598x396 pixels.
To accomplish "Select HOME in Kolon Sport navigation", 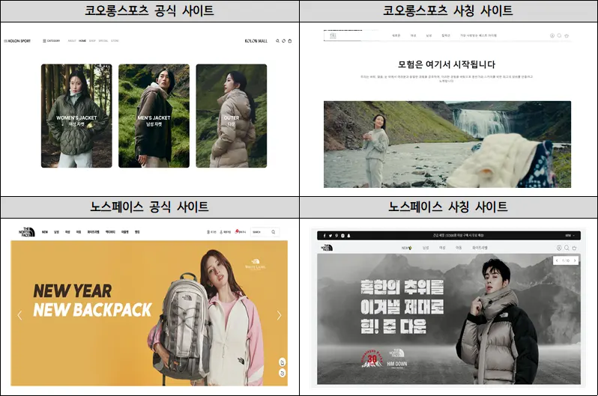I will 82,40.
